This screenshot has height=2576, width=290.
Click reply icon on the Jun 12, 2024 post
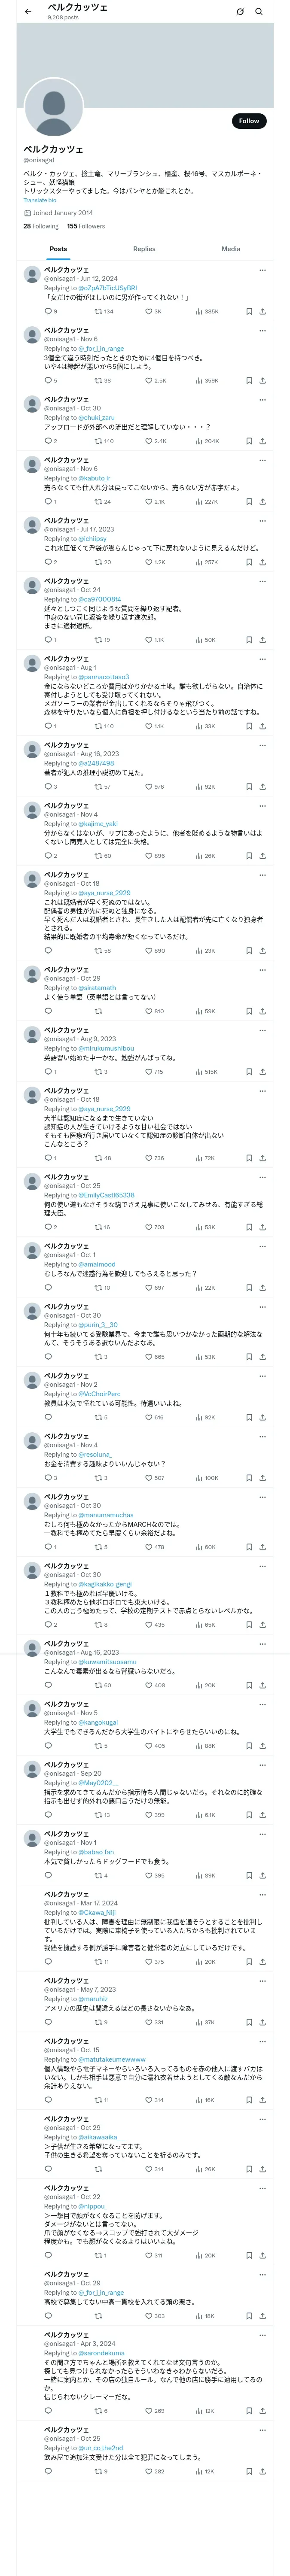click(x=48, y=311)
